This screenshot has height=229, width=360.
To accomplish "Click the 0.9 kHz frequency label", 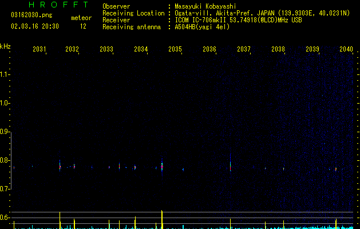I will pos(5,132).
